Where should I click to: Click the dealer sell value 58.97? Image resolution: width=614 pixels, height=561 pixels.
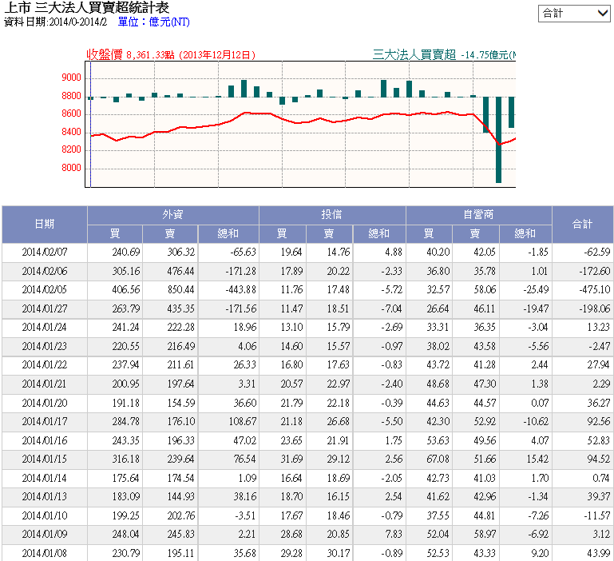coord(485,535)
